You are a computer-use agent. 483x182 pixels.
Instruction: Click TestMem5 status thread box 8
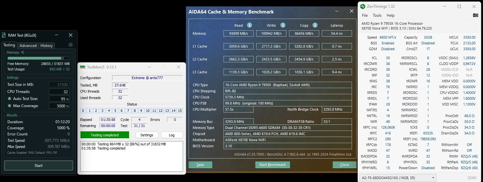click(x=135, y=111)
